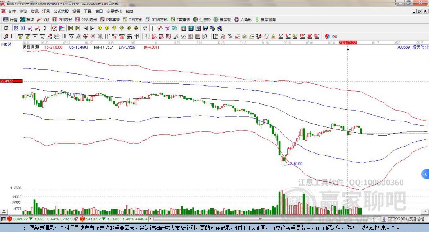Jump to first bar icon
The width and height of the screenshot is (429, 232).
[x=70, y=28]
